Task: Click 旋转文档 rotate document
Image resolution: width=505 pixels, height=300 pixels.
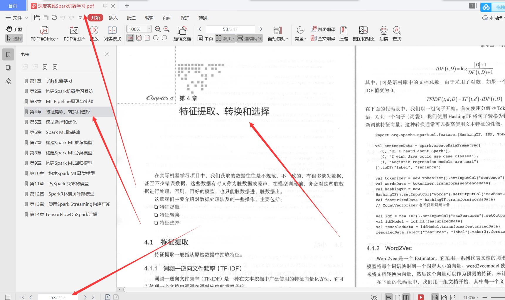Action: point(182,33)
